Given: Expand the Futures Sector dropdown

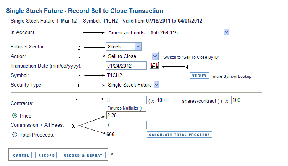Looking at the screenshot, I should coord(124,47).
